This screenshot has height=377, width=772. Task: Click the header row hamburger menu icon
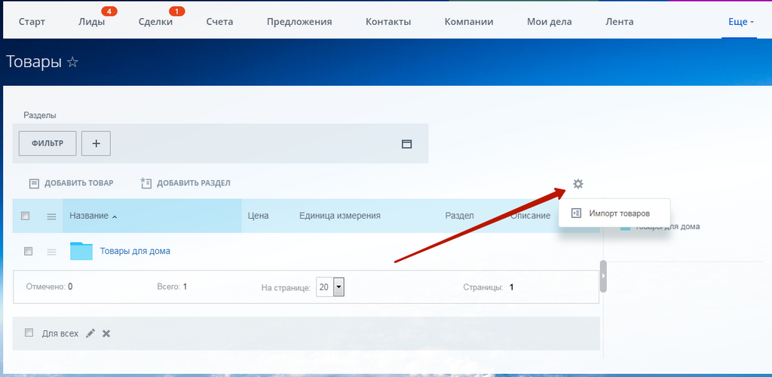51,216
